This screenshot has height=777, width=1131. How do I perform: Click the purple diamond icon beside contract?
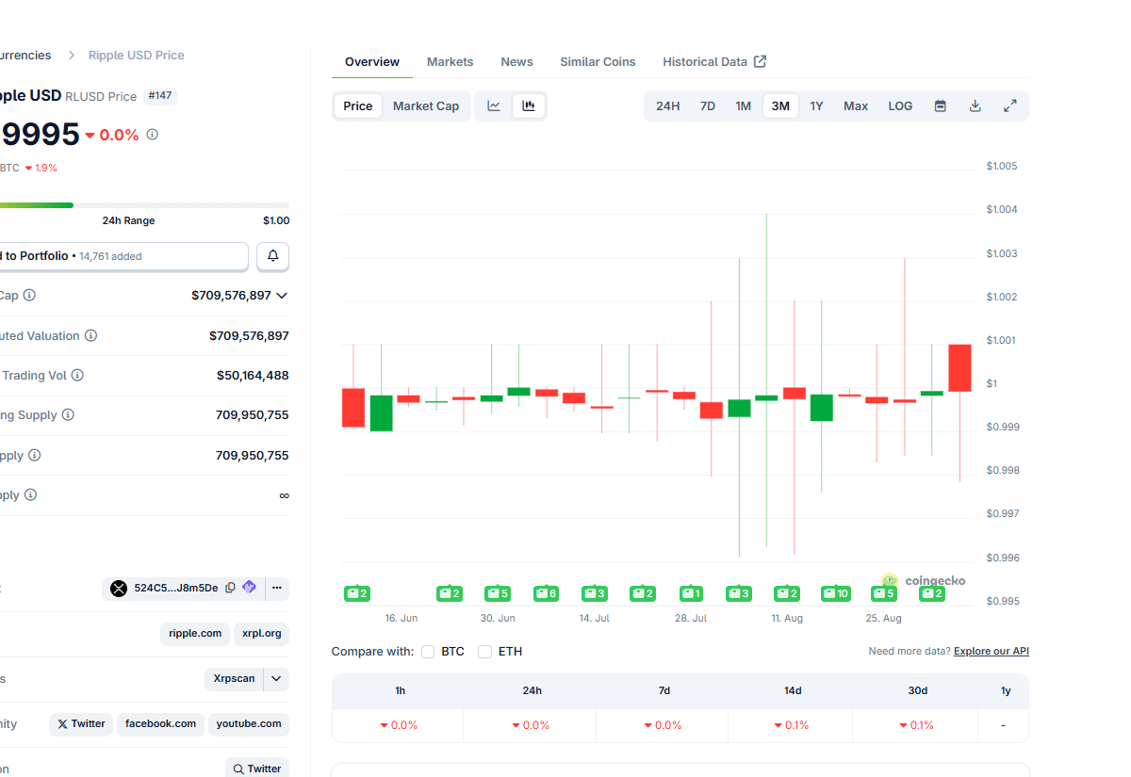pos(249,588)
